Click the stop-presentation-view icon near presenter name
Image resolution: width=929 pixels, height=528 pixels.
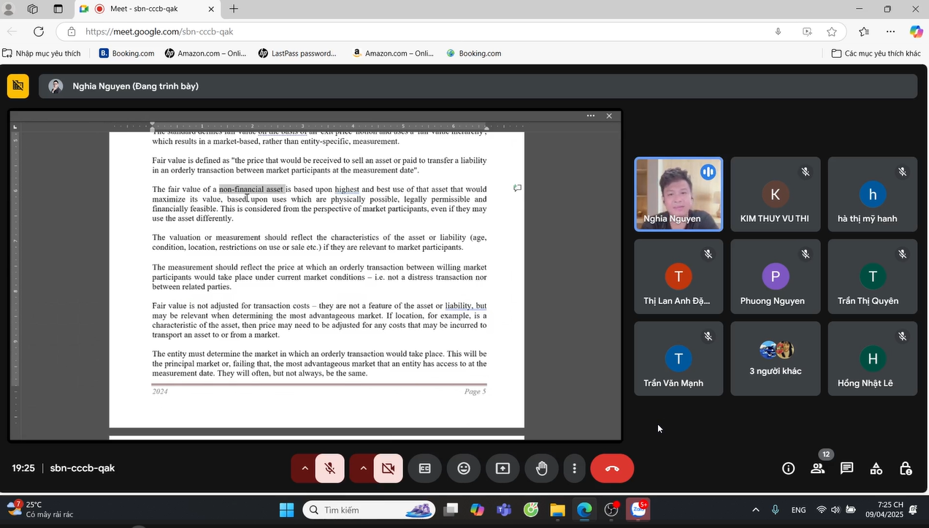[18, 86]
